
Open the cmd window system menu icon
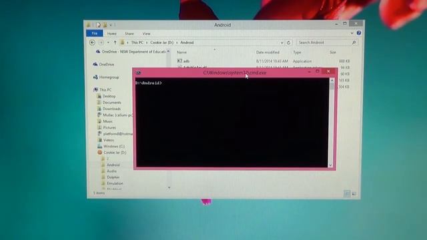click(x=138, y=73)
